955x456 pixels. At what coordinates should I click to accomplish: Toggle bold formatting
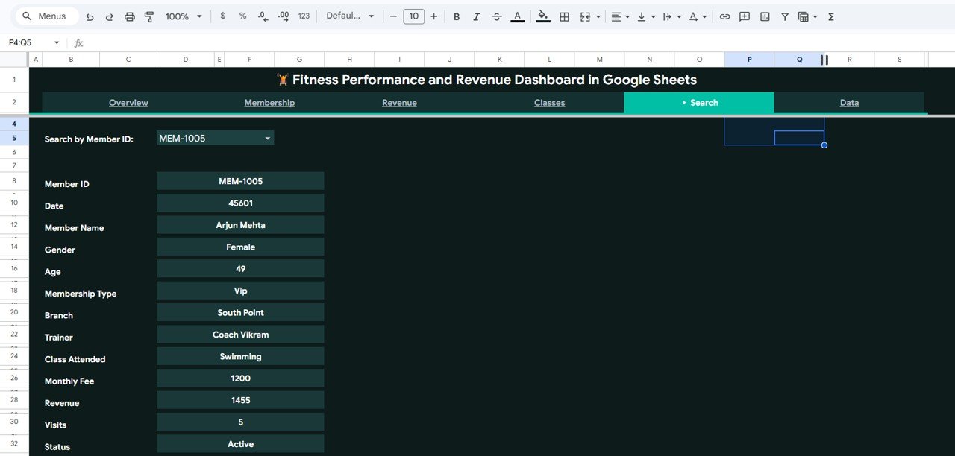coord(456,16)
